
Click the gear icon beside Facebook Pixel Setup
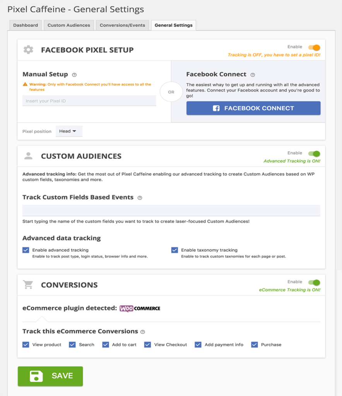28,49
